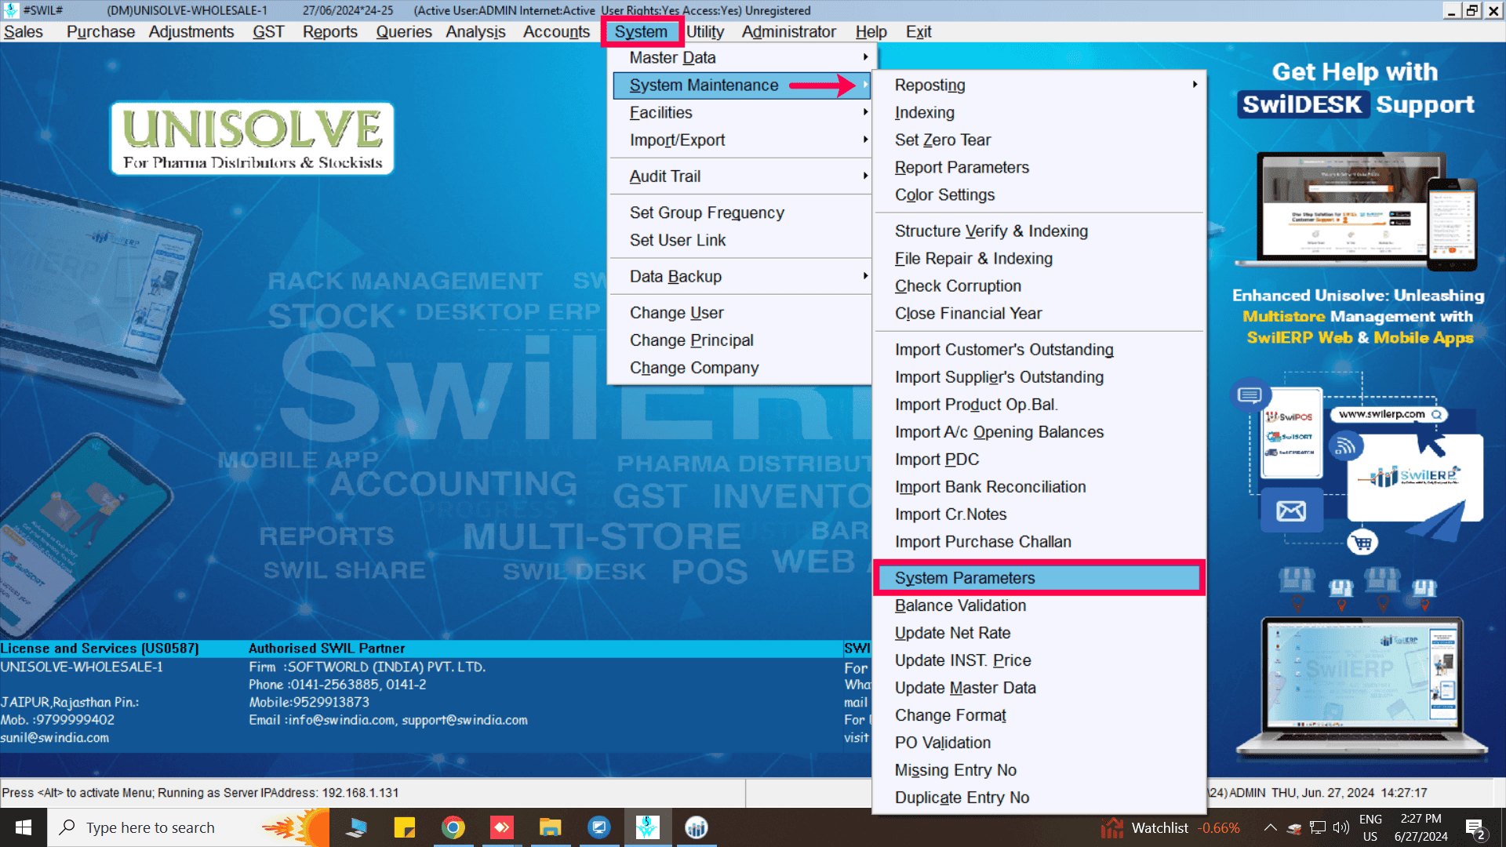This screenshot has width=1506, height=847.
Task: Open the Accounts menu
Action: (x=557, y=32)
